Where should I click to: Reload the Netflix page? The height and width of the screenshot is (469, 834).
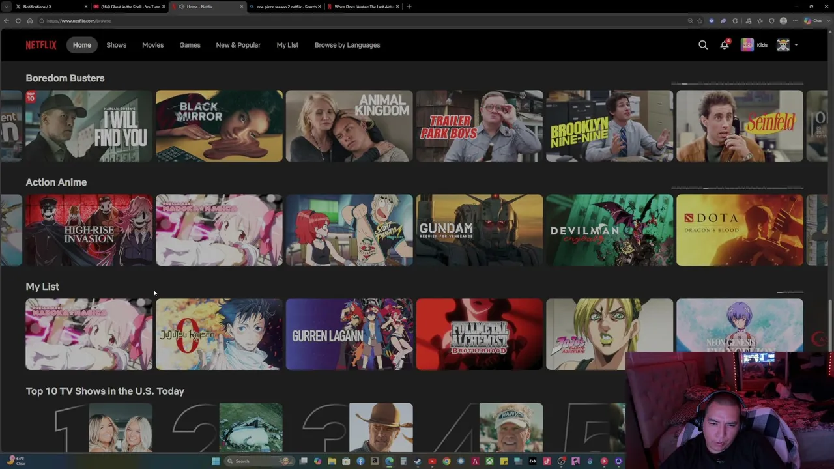pyautogui.click(x=18, y=21)
